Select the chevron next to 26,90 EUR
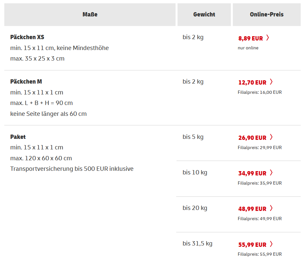303x258 pixels. click(271, 137)
